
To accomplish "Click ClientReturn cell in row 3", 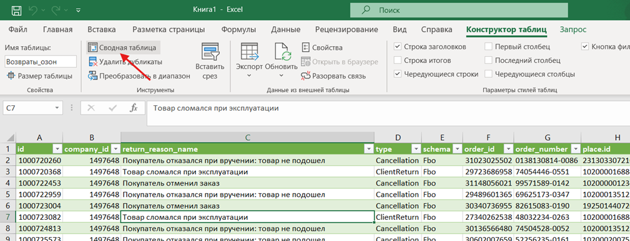I will click(398, 172).
